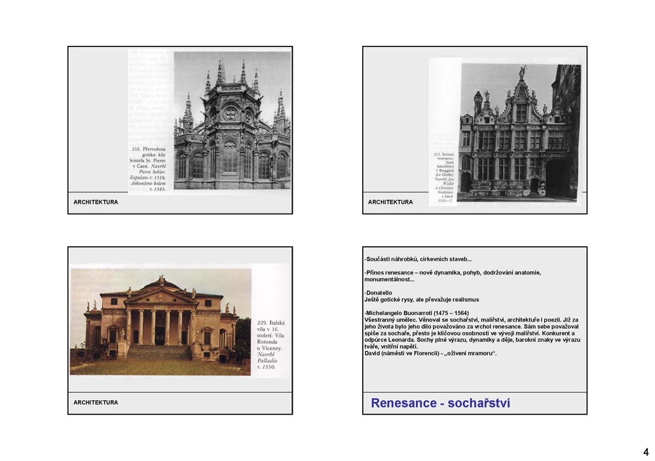
Task: Click ARCHITEKTURA label on chancellery slide
Action: [390, 202]
